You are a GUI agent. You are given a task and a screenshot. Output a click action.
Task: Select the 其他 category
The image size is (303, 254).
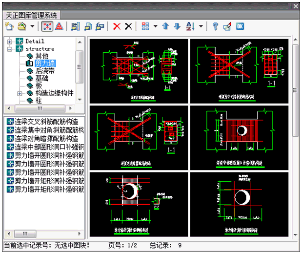[42, 56]
